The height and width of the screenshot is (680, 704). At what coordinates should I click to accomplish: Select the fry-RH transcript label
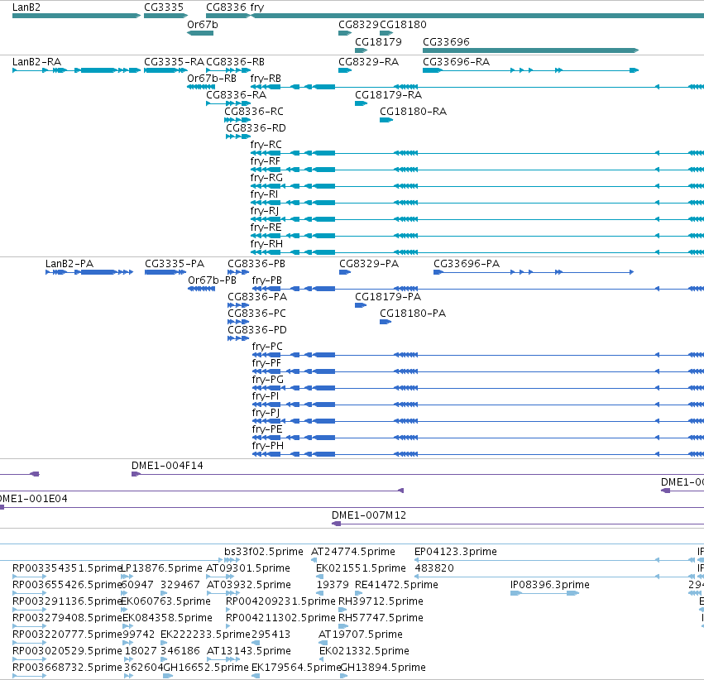coord(266,245)
